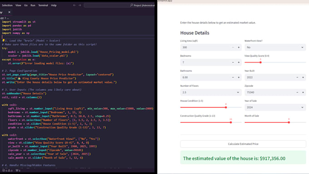This screenshot has width=309, height=174.
Task: Close the open editor tab
Action: [x=9, y=12]
